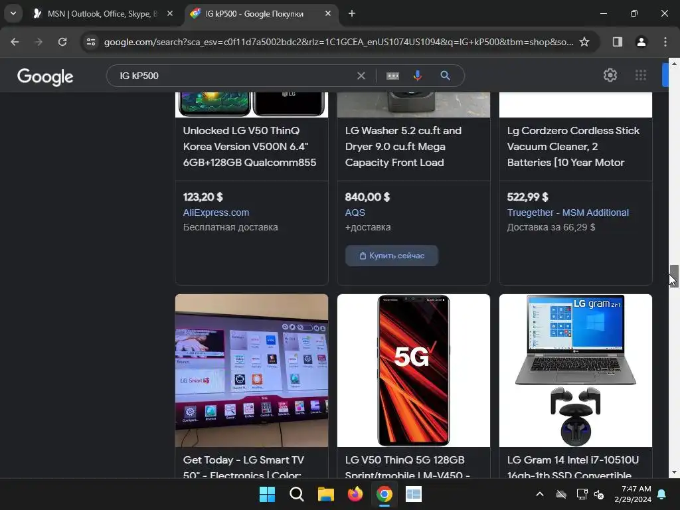Open Google quick settings gear

point(610,76)
